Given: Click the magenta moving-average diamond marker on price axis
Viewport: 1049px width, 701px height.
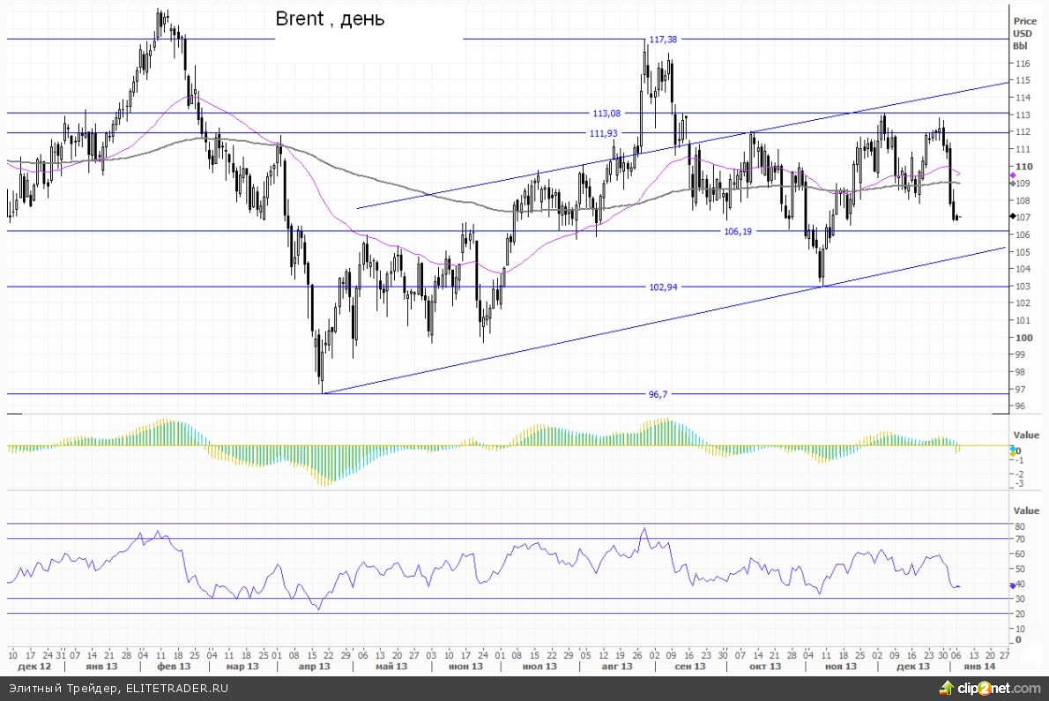Looking at the screenshot, I should [1013, 175].
